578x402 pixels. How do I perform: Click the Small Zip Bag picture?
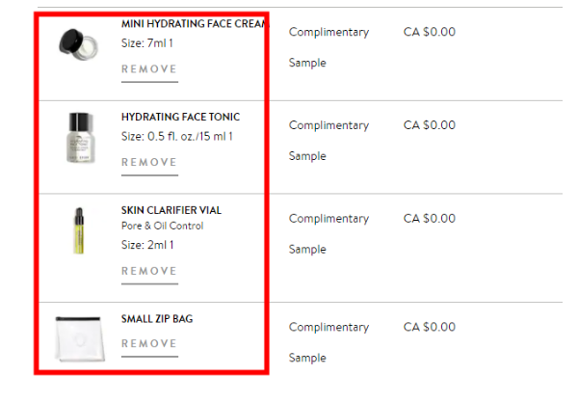tap(77, 338)
